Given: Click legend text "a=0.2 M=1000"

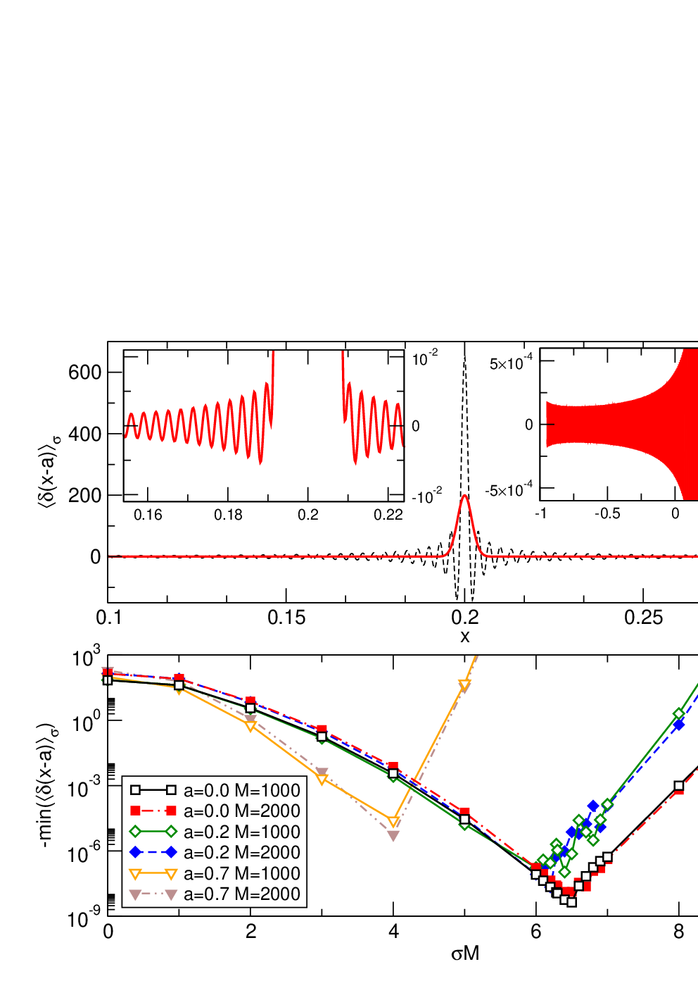Looking at the screenshot, I should tap(242, 832).
